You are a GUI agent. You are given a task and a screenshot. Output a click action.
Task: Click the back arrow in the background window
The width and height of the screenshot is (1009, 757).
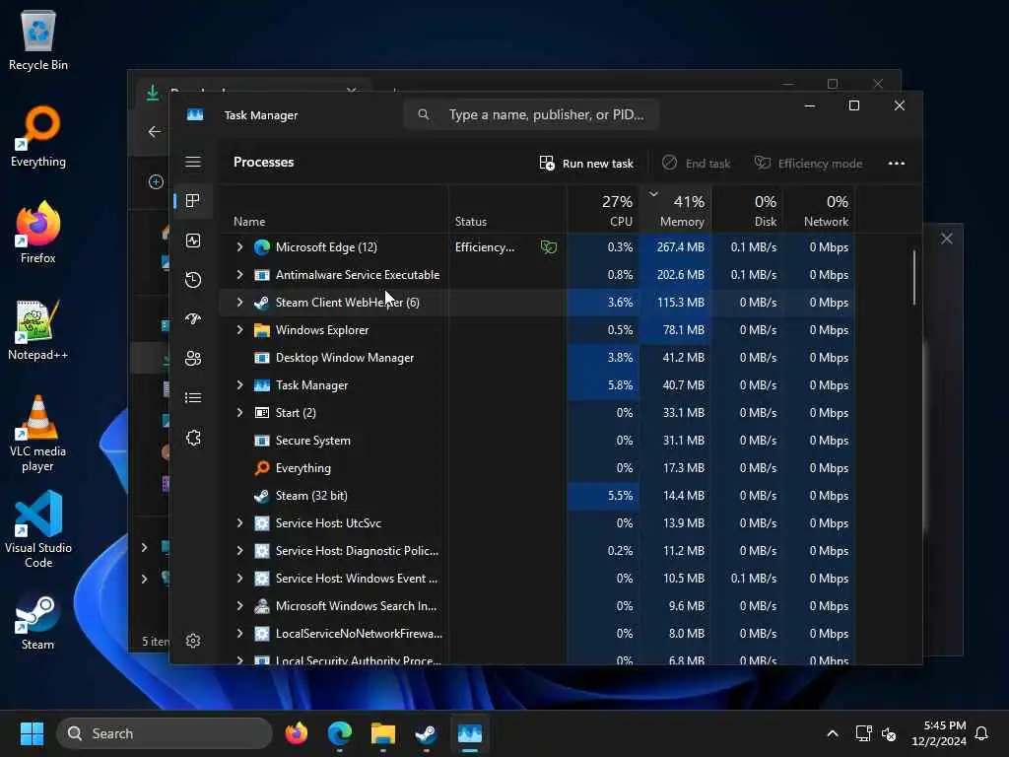(x=155, y=132)
